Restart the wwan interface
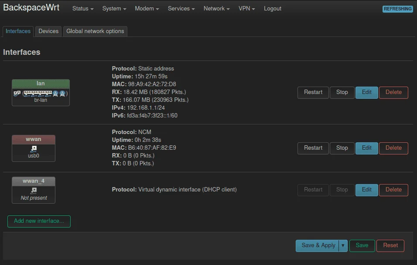 (x=313, y=148)
